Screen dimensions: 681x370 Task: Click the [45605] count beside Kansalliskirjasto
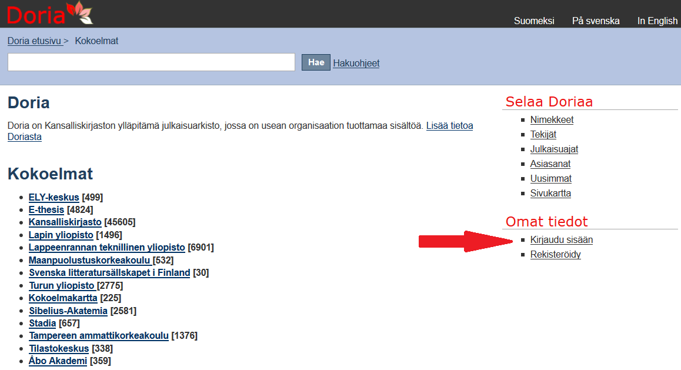click(x=120, y=222)
